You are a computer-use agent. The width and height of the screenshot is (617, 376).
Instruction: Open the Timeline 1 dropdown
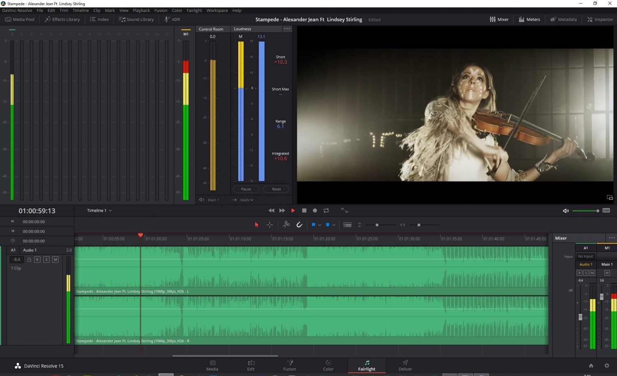point(99,210)
